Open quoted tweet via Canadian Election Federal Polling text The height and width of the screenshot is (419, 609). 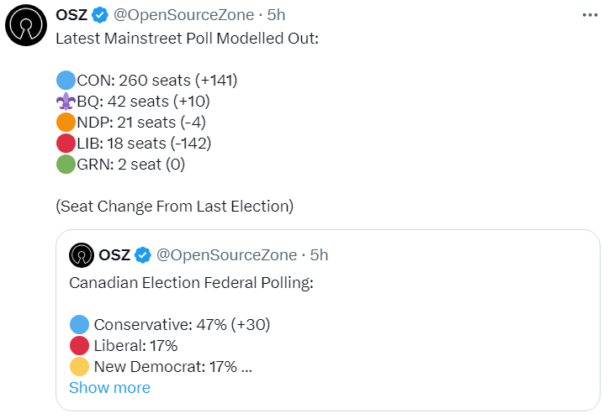tap(191, 283)
